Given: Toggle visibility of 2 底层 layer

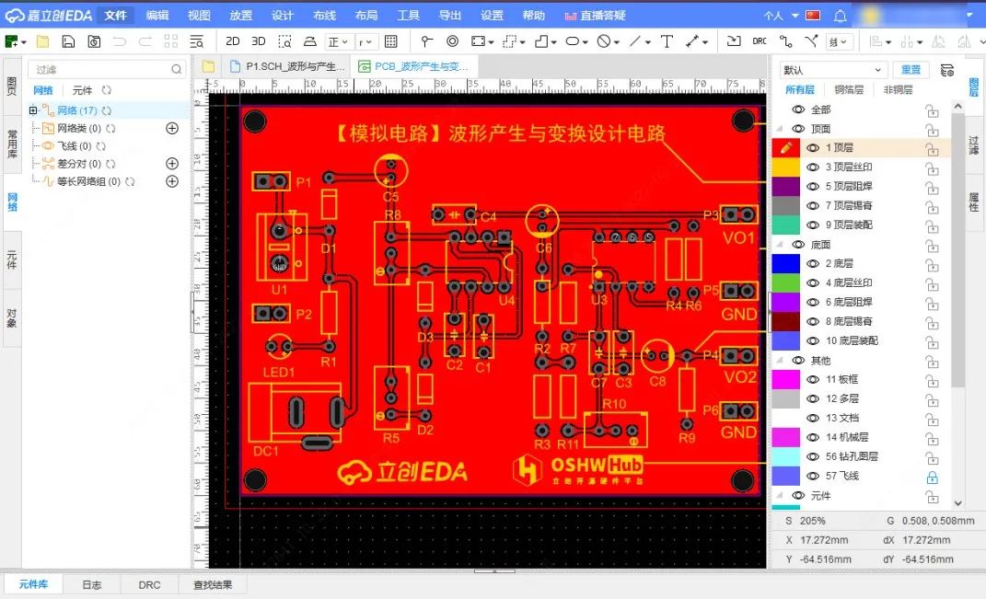Looking at the screenshot, I should click(x=813, y=264).
